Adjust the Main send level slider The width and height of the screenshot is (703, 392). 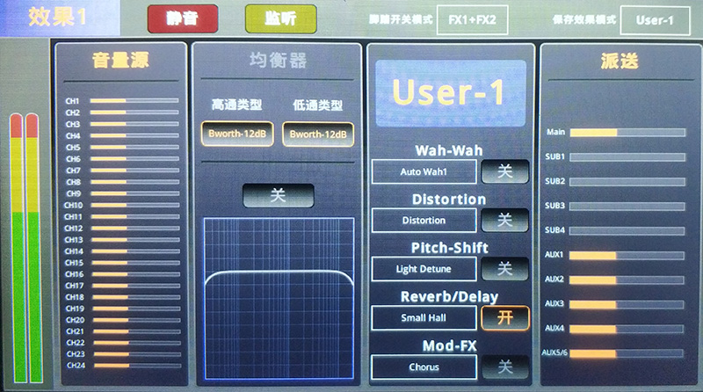627,133
